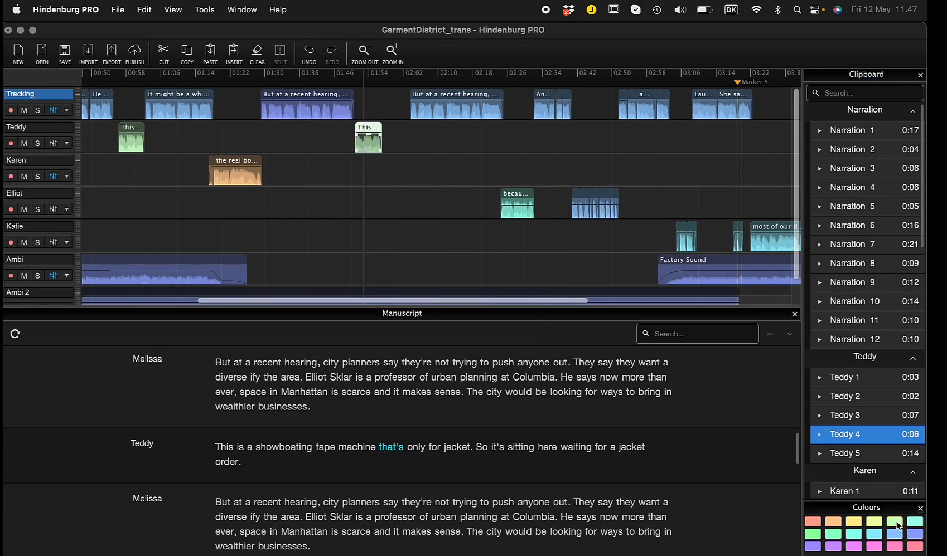Screen dimensions: 947x556
Task: Mute the Tracking track
Action: click(24, 110)
